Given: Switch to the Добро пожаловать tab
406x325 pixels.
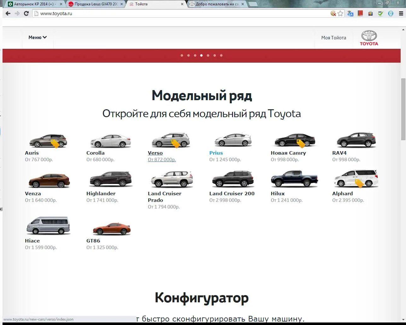Looking at the screenshot, I should (217, 4).
